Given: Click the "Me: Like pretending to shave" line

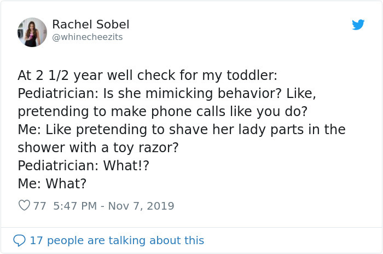Looking at the screenshot, I should 181,130.
